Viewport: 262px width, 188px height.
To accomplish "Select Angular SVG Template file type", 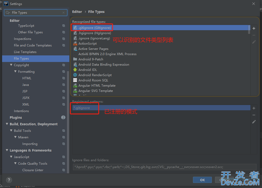I will 160,91.
